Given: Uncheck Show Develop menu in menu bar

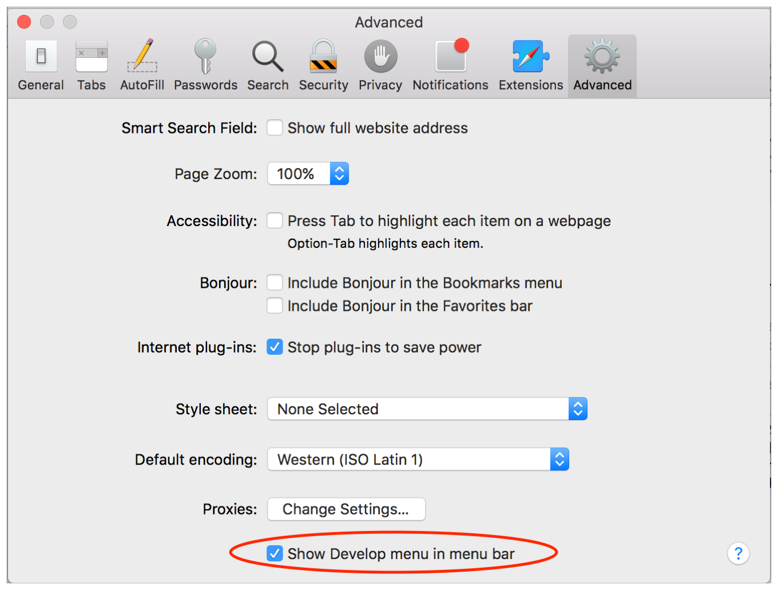Looking at the screenshot, I should click(275, 553).
